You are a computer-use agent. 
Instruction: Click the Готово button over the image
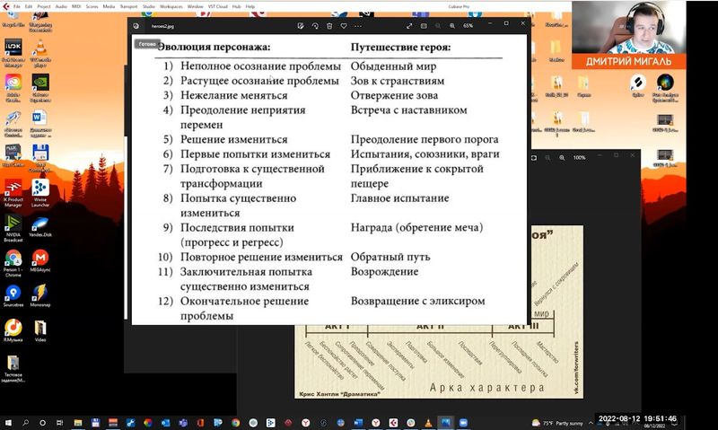pos(147,44)
